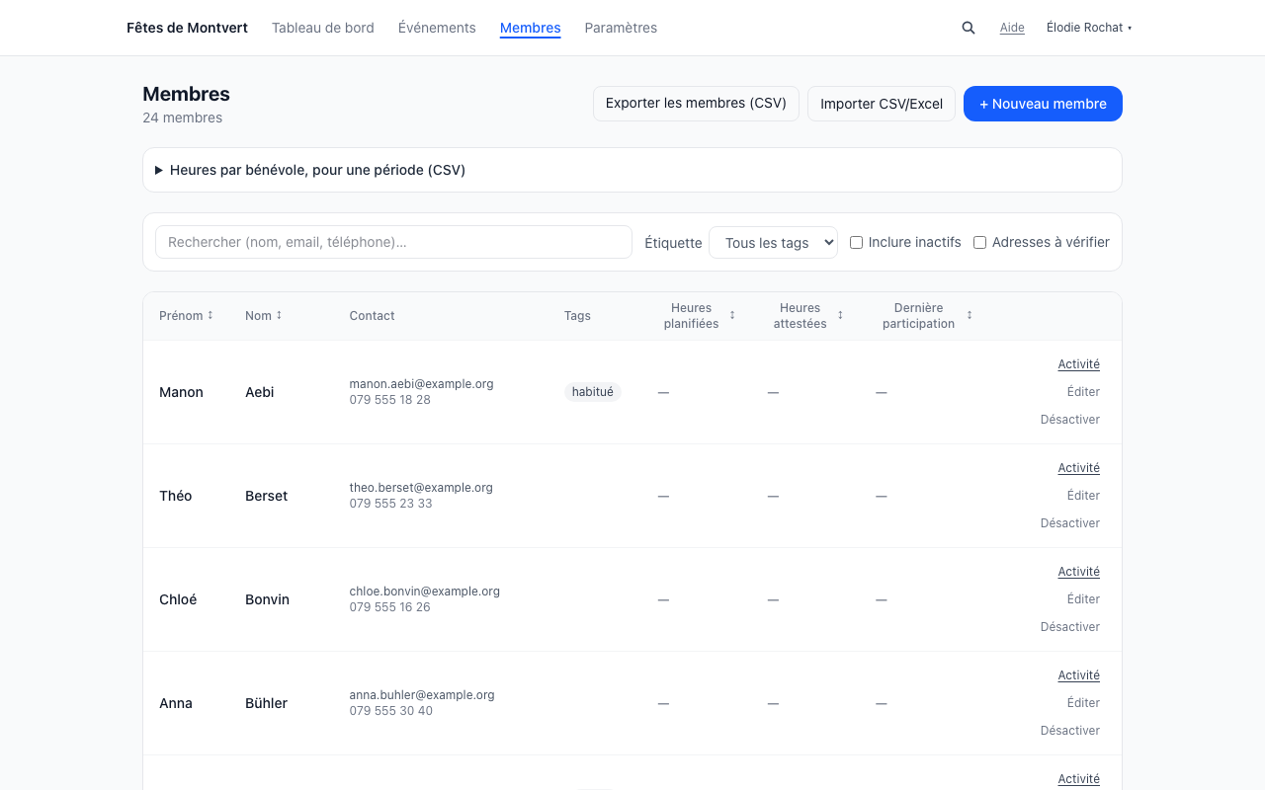
Task: Edit Anna Bühler's record
Action: tap(1083, 703)
